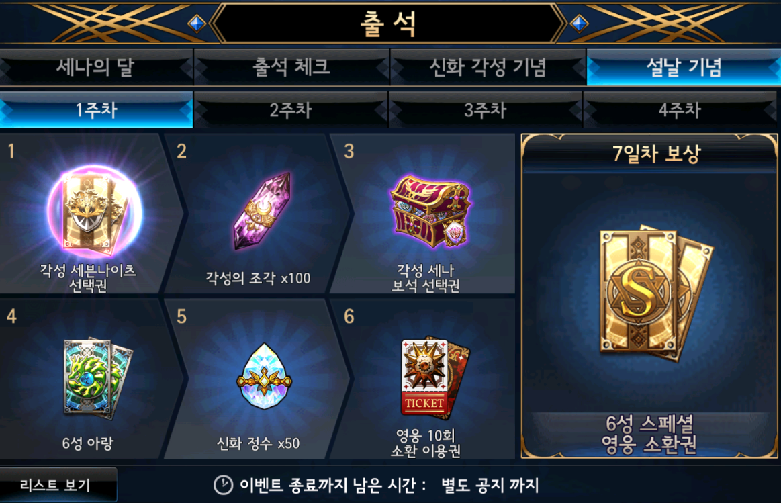The height and width of the screenshot is (503, 781).
Task: View the 4주차 week rewards
Action: coord(680,110)
